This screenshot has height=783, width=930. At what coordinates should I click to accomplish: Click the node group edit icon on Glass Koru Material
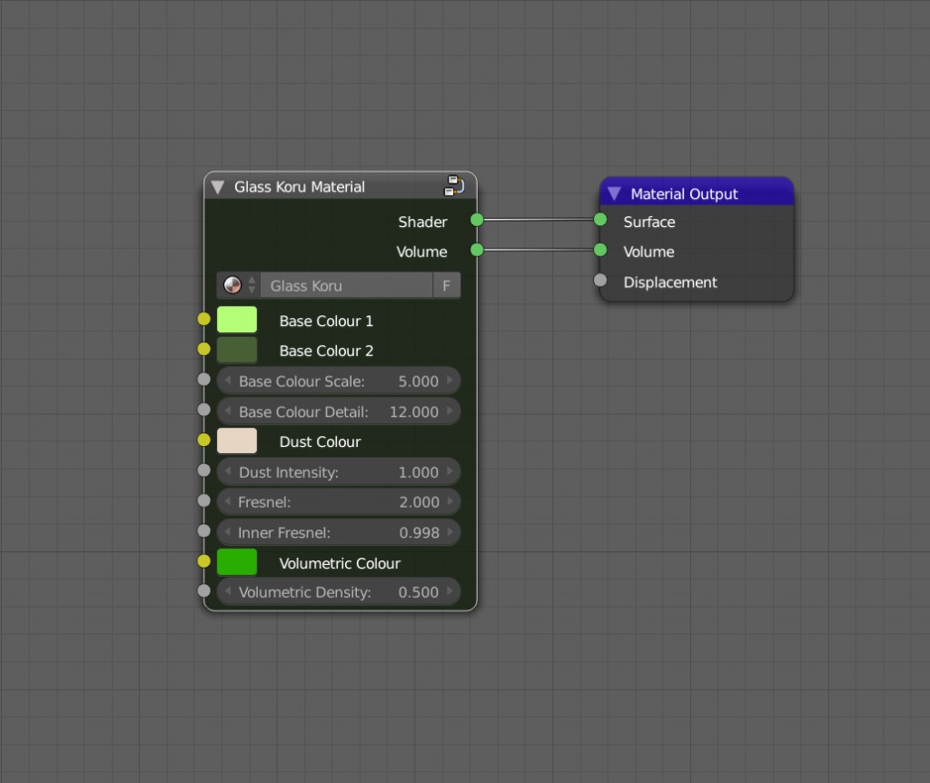click(453, 185)
